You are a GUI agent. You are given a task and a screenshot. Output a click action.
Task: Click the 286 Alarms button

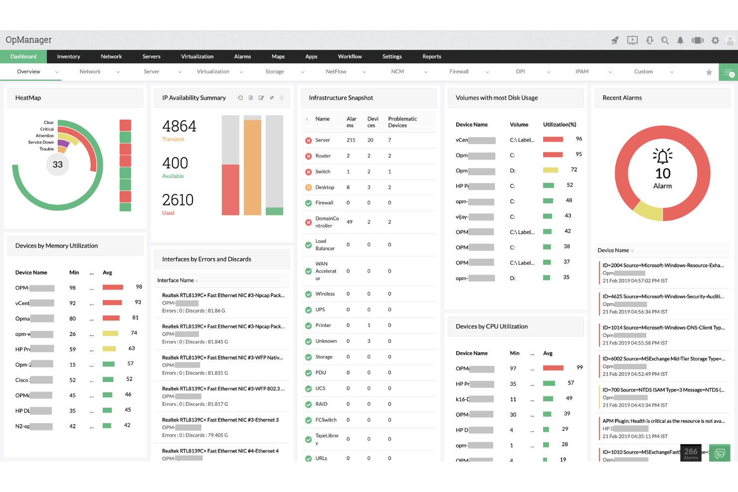(x=691, y=453)
